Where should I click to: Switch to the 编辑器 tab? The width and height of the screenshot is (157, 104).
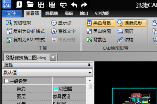(x=52, y=13)
